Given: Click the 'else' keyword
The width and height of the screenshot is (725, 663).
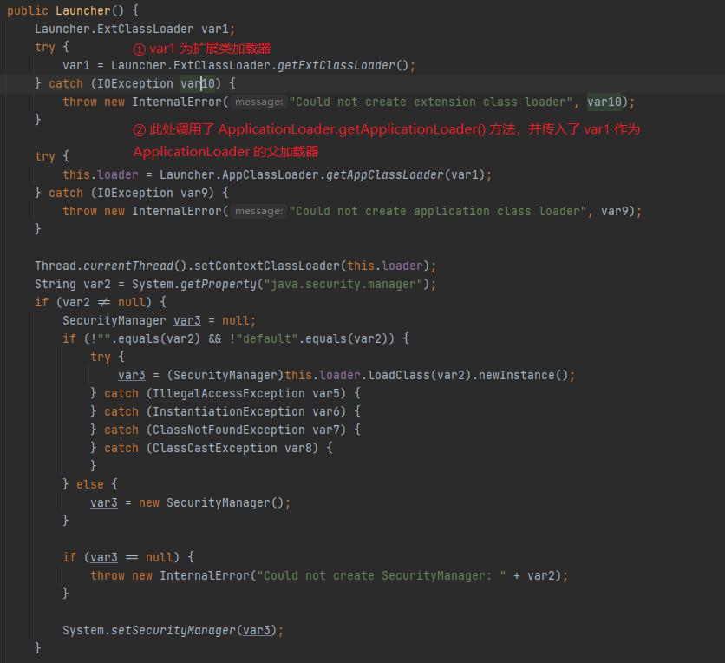Looking at the screenshot, I should (90, 484).
